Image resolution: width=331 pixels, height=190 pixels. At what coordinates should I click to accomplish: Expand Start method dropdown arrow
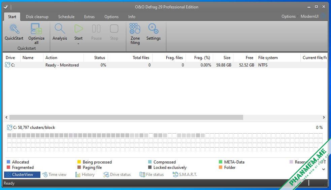pyautogui.click(x=78, y=44)
